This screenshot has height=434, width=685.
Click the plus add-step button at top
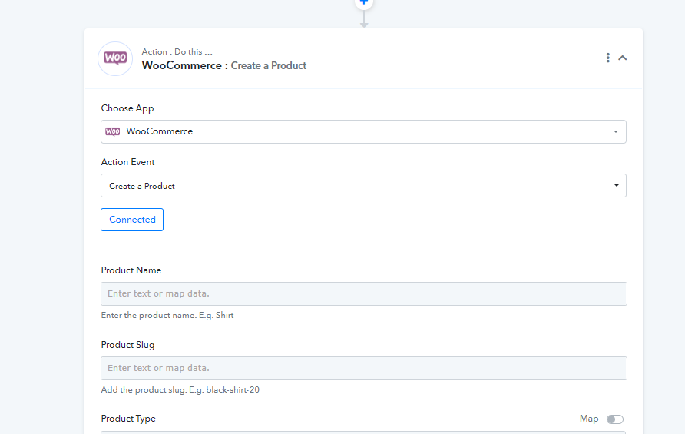(363, 2)
